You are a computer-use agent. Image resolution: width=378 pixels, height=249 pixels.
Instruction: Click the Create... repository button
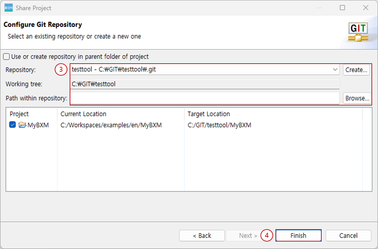click(x=356, y=70)
